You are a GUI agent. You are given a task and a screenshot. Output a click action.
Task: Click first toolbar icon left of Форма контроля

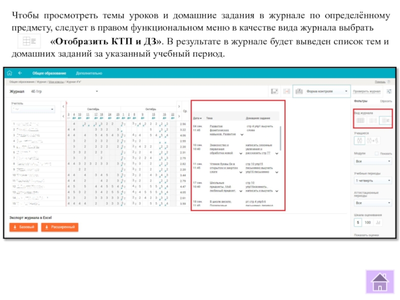click(x=274, y=91)
